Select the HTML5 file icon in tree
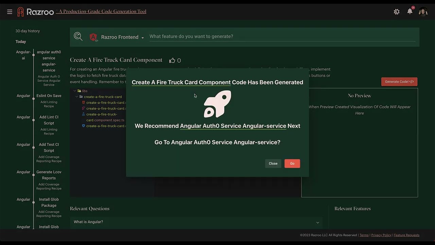 [84, 102]
